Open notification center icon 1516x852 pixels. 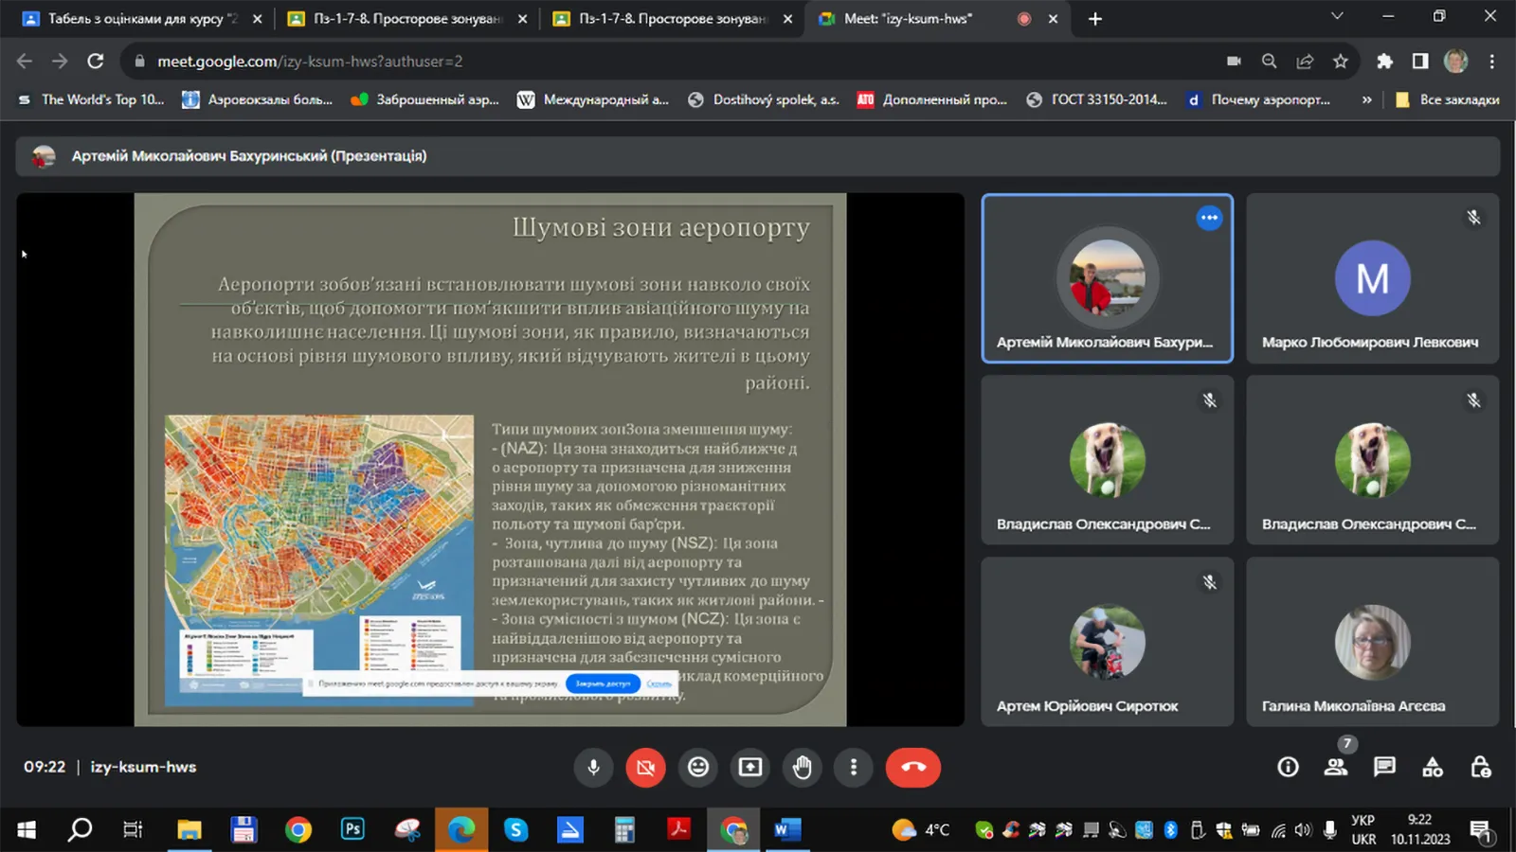[x=1481, y=831]
